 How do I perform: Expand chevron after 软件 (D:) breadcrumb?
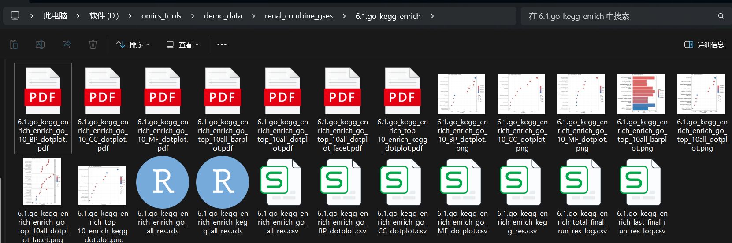pos(130,16)
